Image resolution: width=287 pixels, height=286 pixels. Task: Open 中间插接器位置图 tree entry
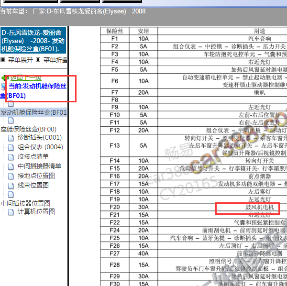25,203
